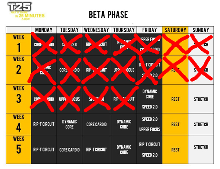Click the BETA PHASE title
The width and height of the screenshot is (220, 169).
(108, 15)
